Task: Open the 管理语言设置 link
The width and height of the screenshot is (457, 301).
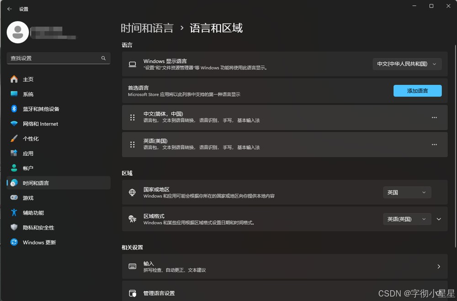Action: coord(285,291)
